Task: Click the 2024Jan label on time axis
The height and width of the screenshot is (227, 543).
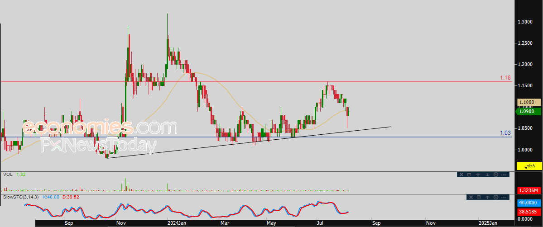Action: 177,223
